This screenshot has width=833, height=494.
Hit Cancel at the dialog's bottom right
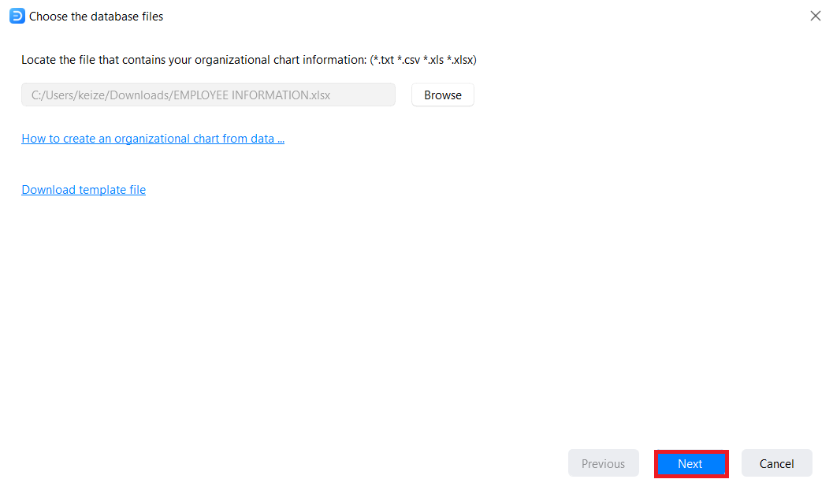[x=776, y=464]
